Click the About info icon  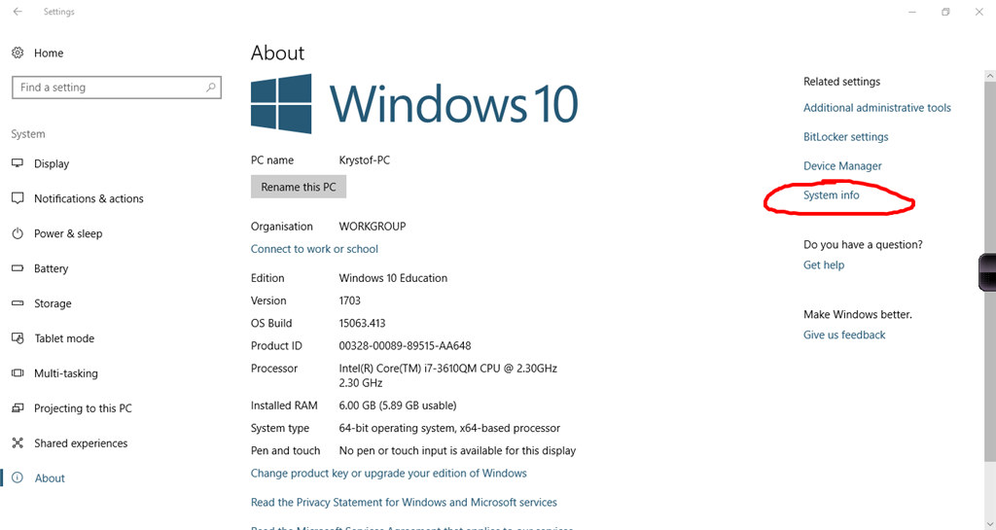[x=18, y=477]
